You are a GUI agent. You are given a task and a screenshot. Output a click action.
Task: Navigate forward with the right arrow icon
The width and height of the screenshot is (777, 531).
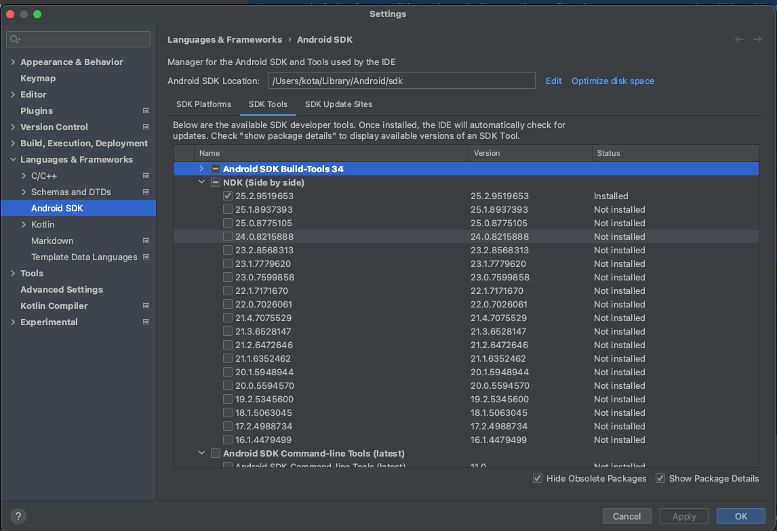(x=757, y=39)
